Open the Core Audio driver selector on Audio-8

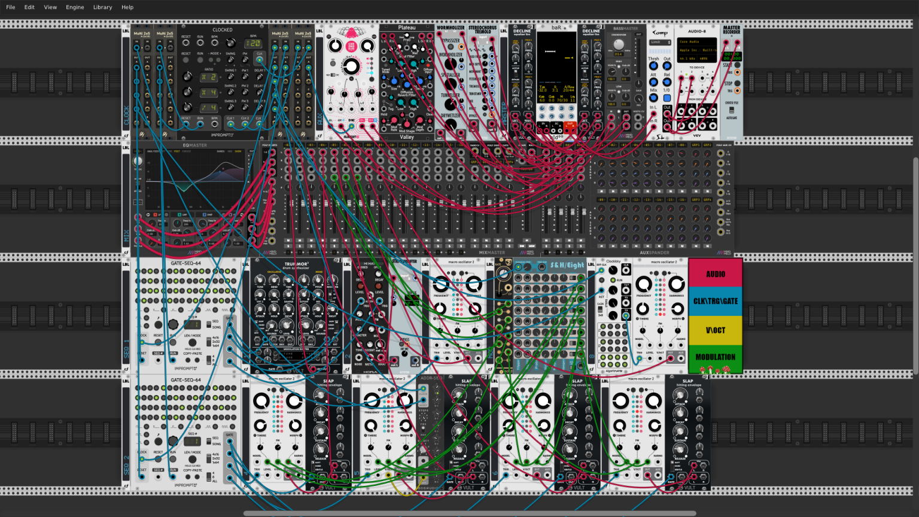pyautogui.click(x=697, y=42)
